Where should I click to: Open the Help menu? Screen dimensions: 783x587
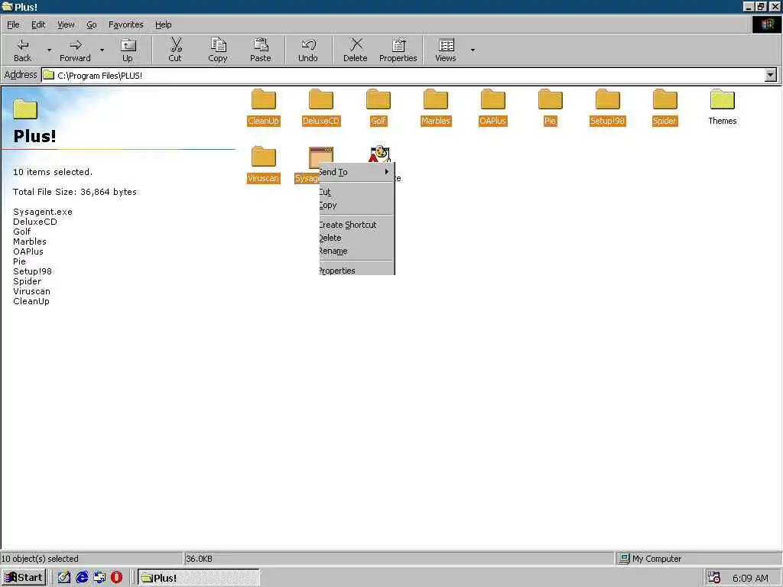tap(164, 24)
